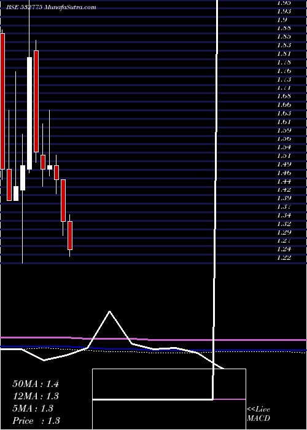Click the 1.56 price axis label

(x=284, y=139)
